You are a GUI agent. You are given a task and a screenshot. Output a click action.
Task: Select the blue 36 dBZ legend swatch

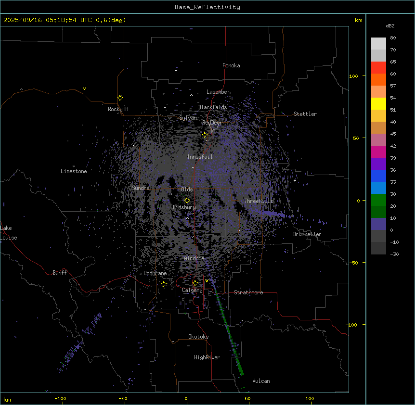(378, 176)
